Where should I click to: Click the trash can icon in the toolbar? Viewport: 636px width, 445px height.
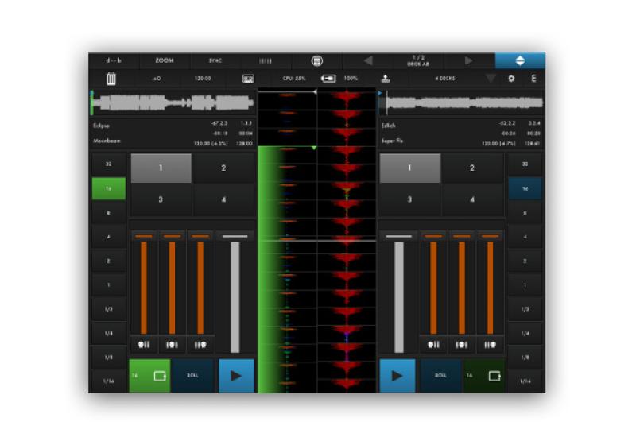coord(111,79)
